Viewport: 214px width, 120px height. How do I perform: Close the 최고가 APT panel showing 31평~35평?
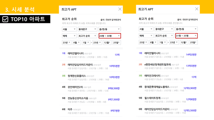coord(197,9)
